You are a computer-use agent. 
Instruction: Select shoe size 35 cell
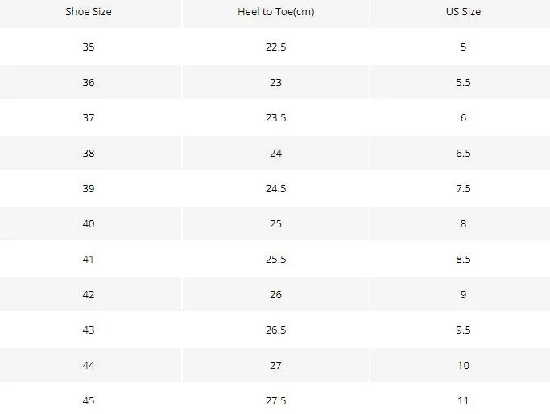pos(89,47)
